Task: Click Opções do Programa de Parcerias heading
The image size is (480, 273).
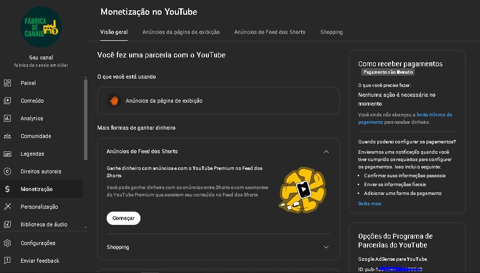Action: click(395, 241)
